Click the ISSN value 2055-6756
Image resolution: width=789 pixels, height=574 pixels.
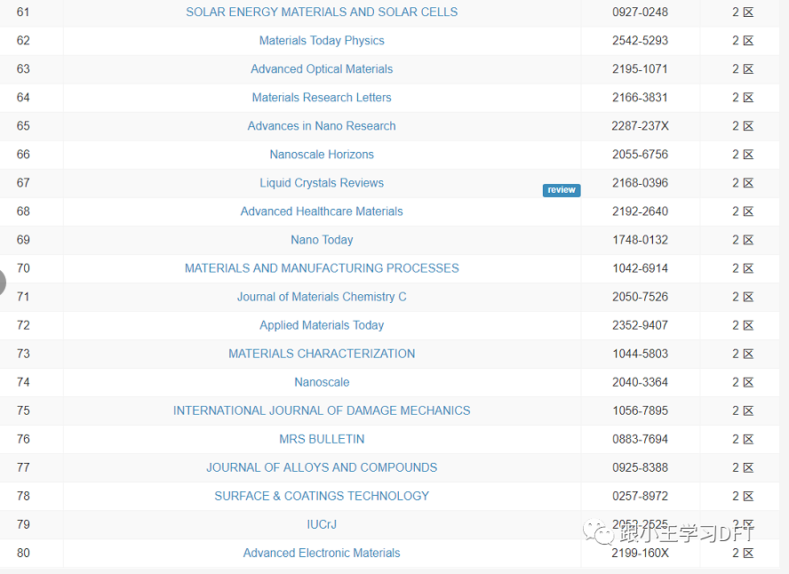[x=640, y=155]
